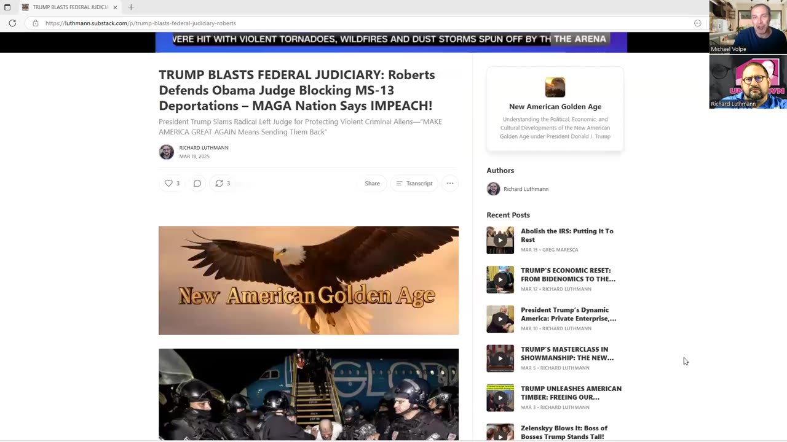Click the luthmann.substack.com address bar

click(x=366, y=23)
